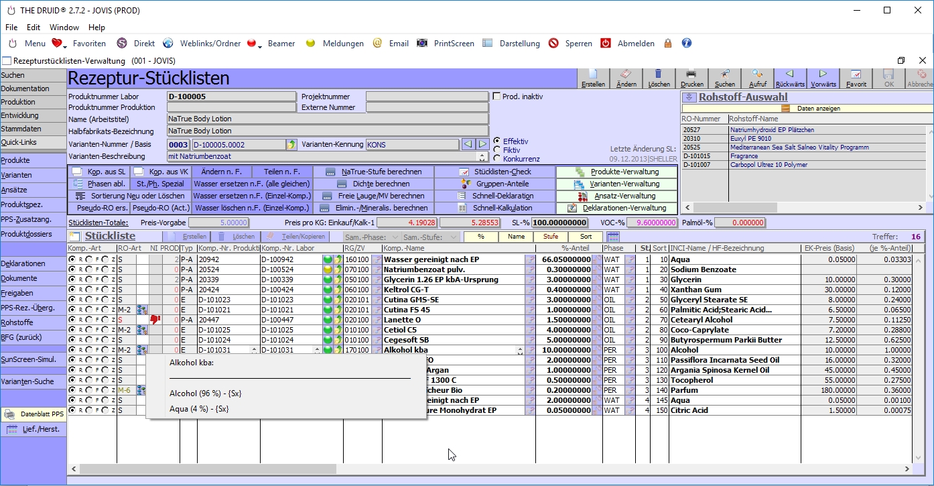Click the Löschen trash icon in toolbar
This screenshot has width=934, height=486.
(659, 75)
